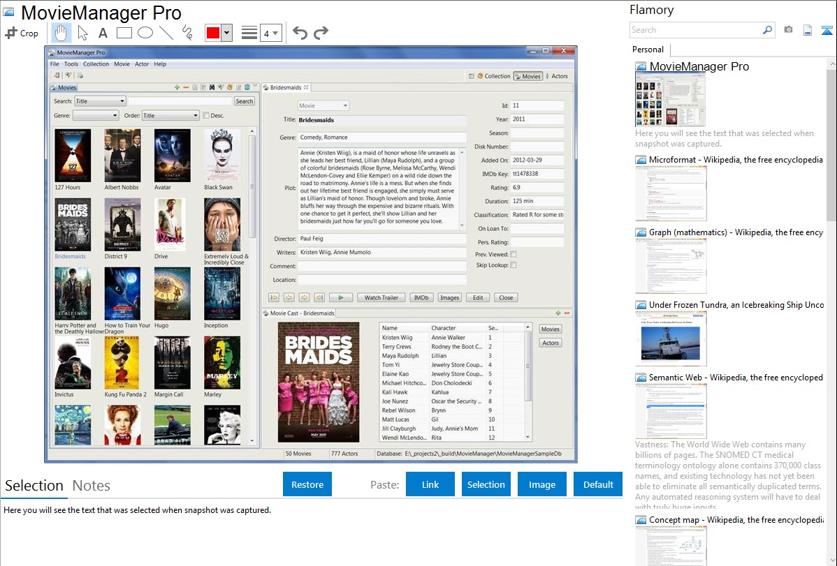837x566 pixels.
Task: Pick the rectangle shape tool
Action: [x=124, y=33]
